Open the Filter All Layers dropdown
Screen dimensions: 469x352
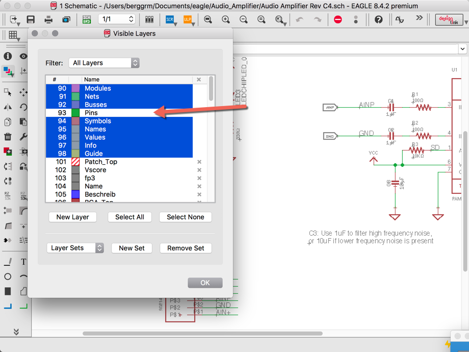point(104,63)
